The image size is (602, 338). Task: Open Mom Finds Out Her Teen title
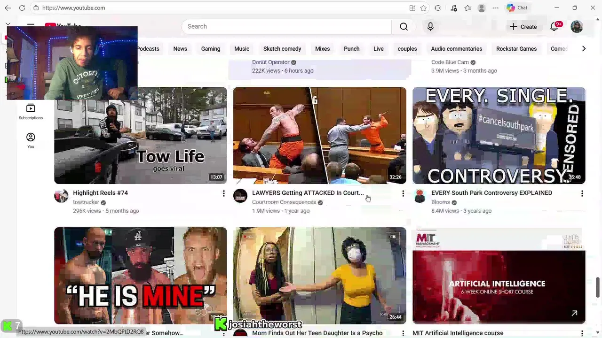[x=317, y=333]
